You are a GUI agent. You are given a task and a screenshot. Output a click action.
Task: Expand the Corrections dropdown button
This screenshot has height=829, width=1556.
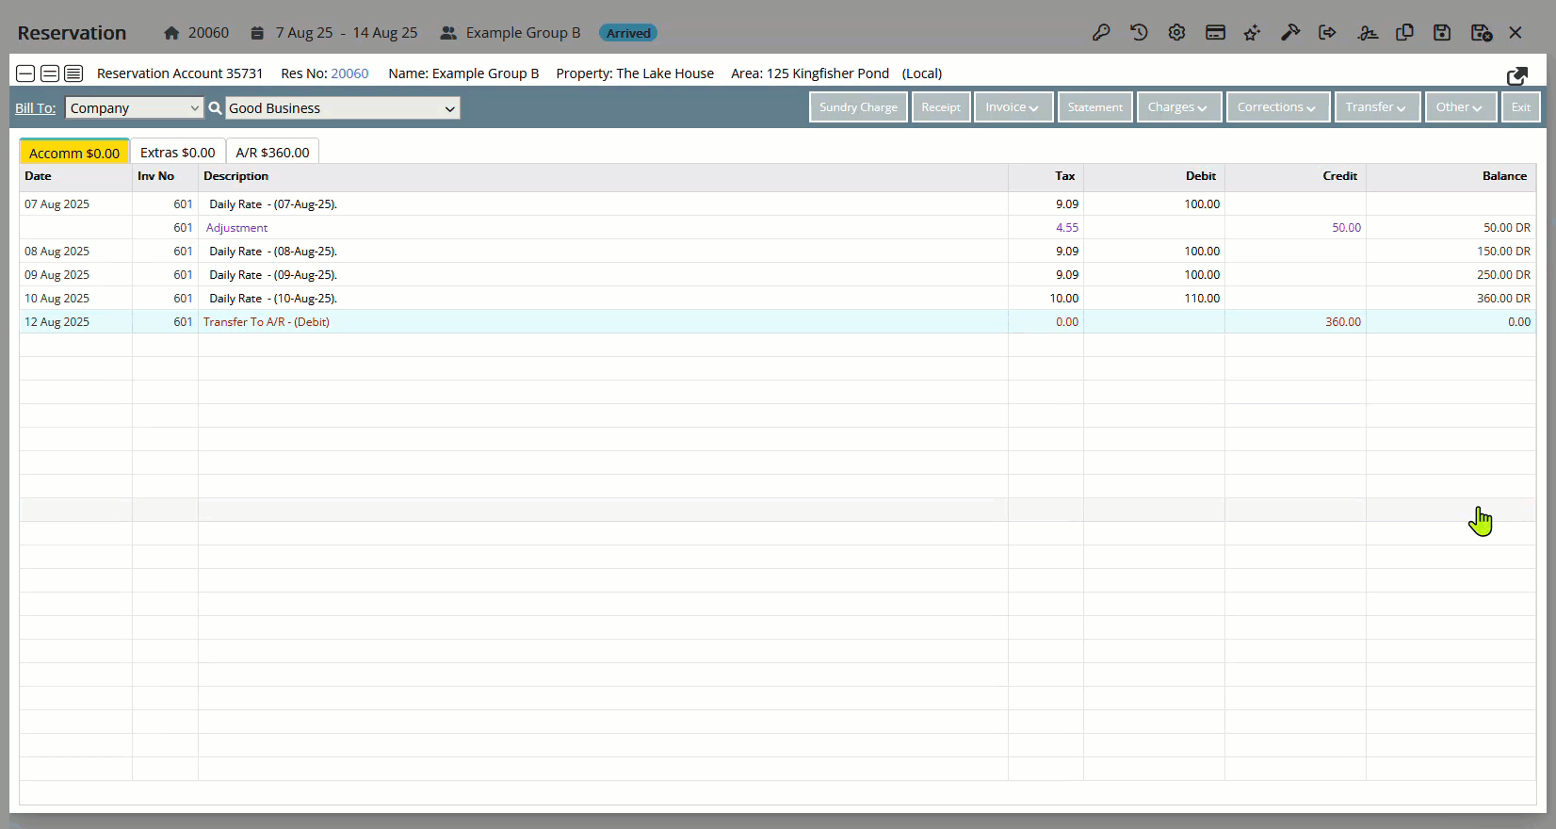pyautogui.click(x=1277, y=107)
